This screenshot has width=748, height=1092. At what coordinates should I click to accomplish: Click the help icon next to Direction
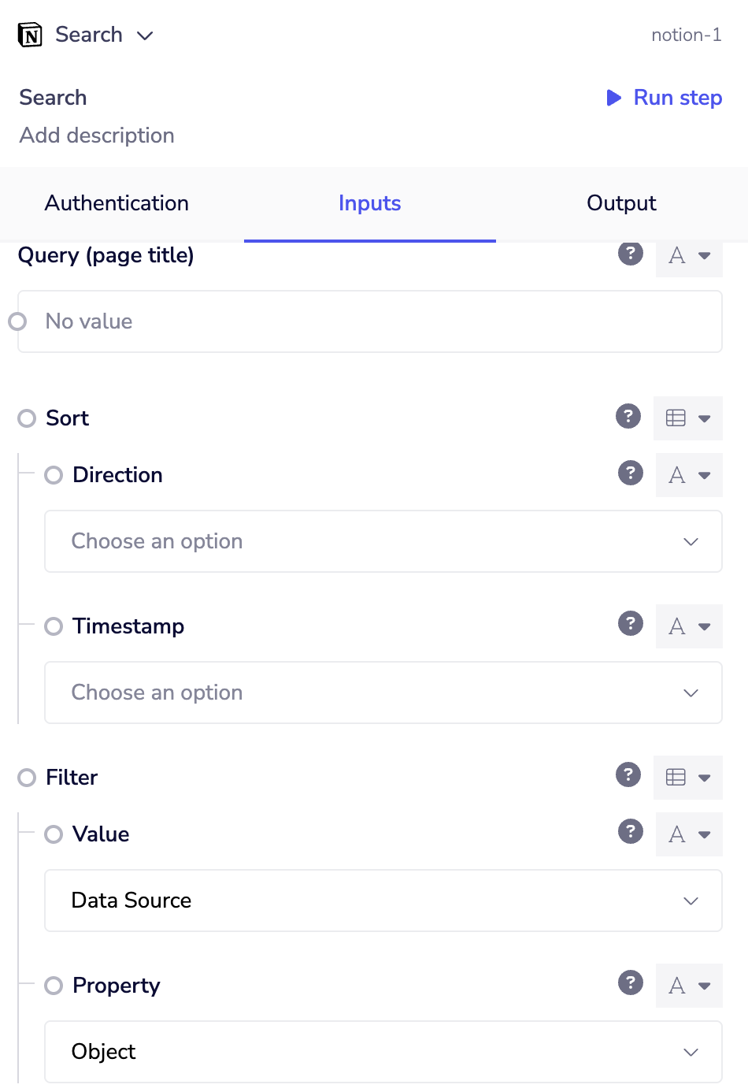click(x=630, y=474)
